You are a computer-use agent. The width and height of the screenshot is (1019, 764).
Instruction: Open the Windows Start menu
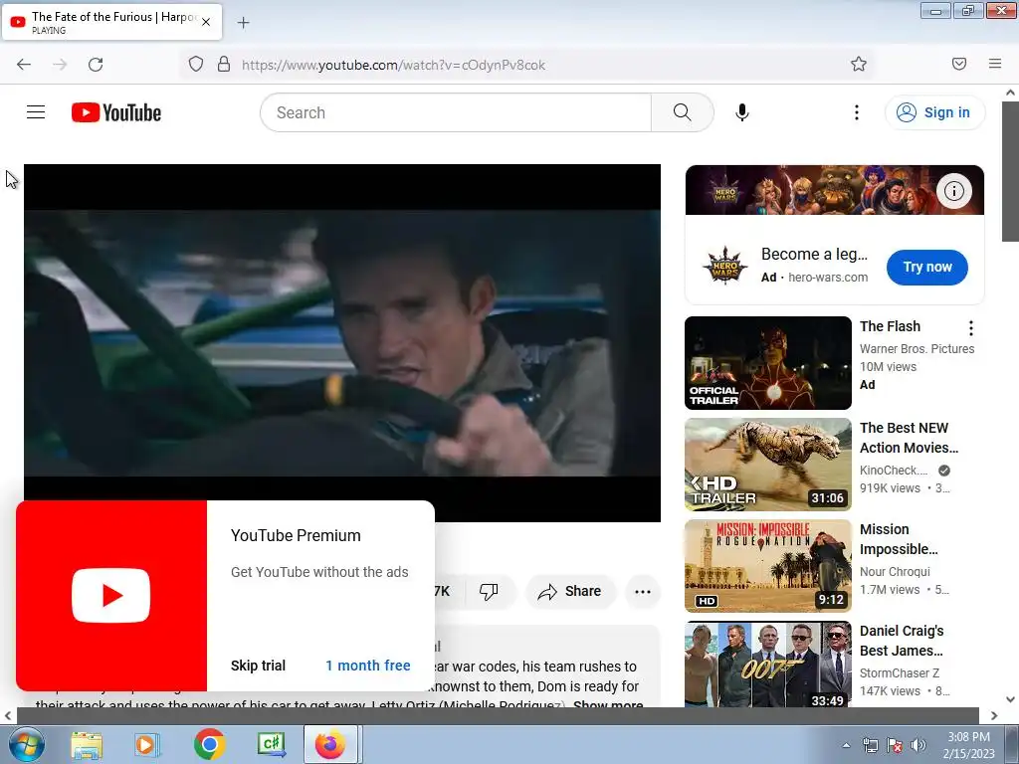point(26,744)
